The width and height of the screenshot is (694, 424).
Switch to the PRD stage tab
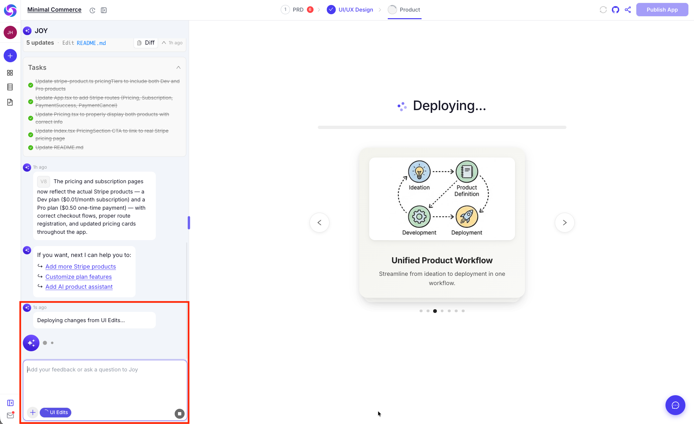tap(298, 10)
